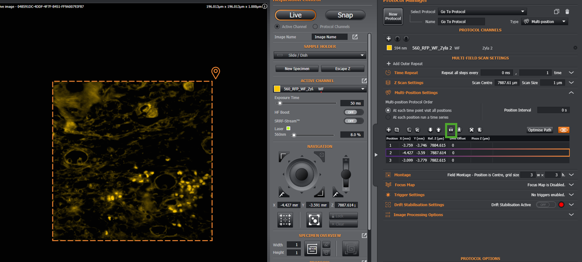Image resolution: width=582 pixels, height=262 pixels.
Task: Pop out the Active Channel panel
Action: tap(364, 81)
